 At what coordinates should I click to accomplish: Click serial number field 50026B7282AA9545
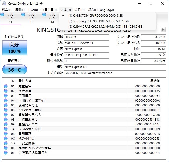[x=86, y=43]
